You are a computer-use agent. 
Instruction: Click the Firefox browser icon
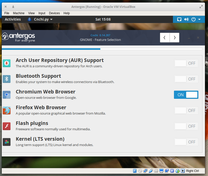point(7,110)
